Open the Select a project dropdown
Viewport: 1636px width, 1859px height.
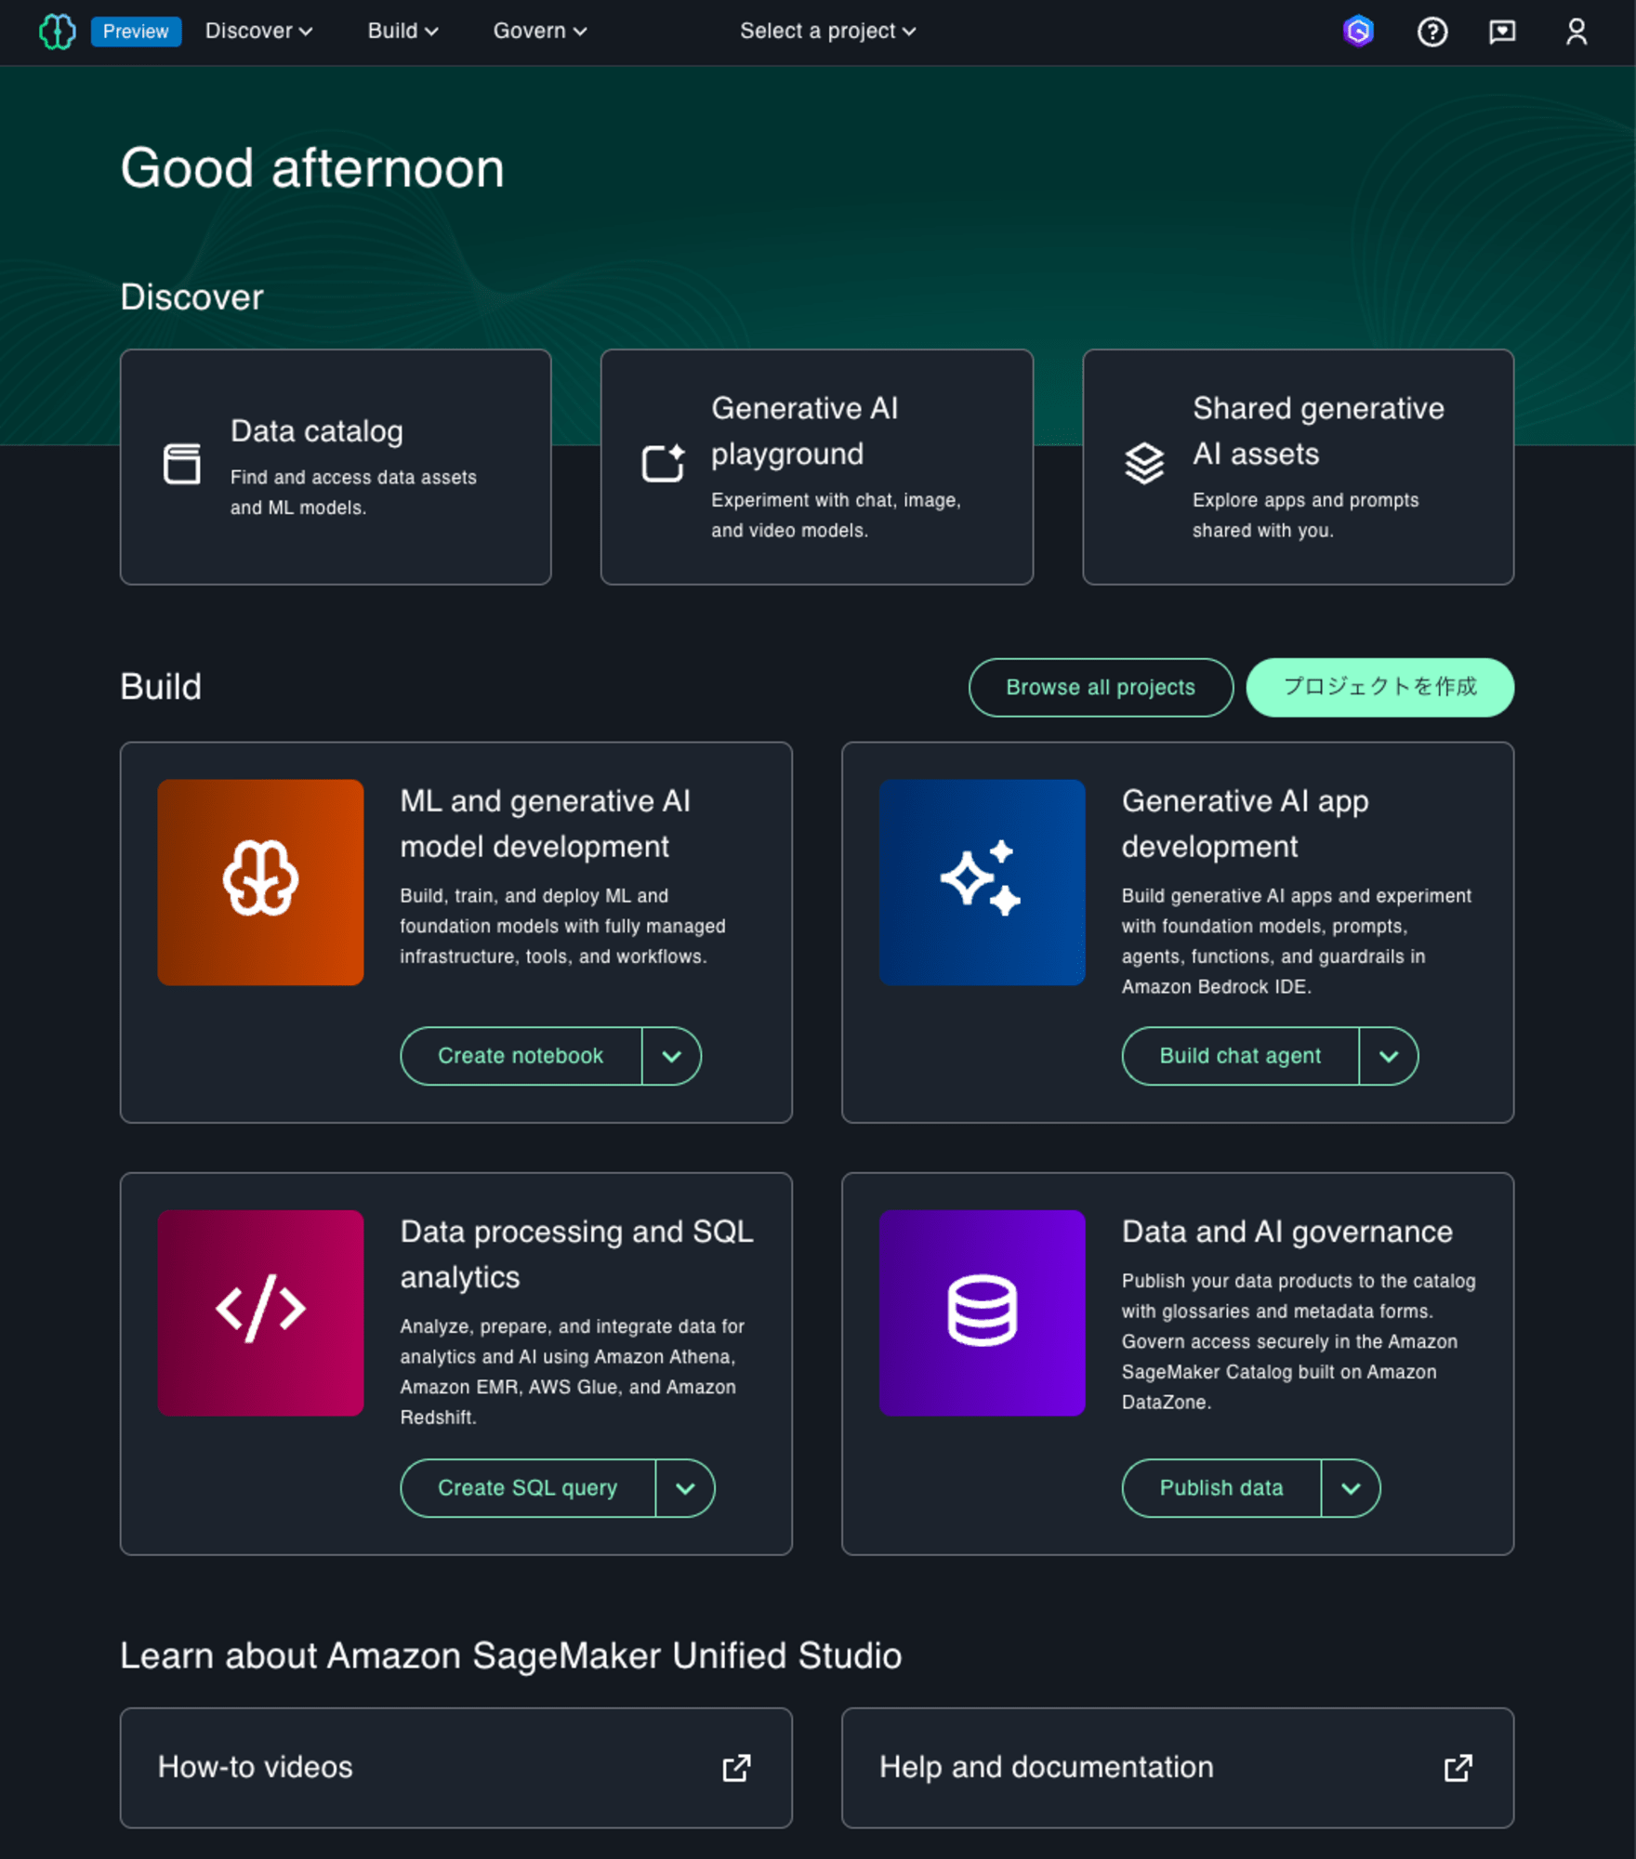[x=827, y=31]
